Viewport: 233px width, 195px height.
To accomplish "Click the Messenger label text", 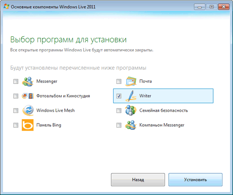I will pyautogui.click(x=47, y=81).
